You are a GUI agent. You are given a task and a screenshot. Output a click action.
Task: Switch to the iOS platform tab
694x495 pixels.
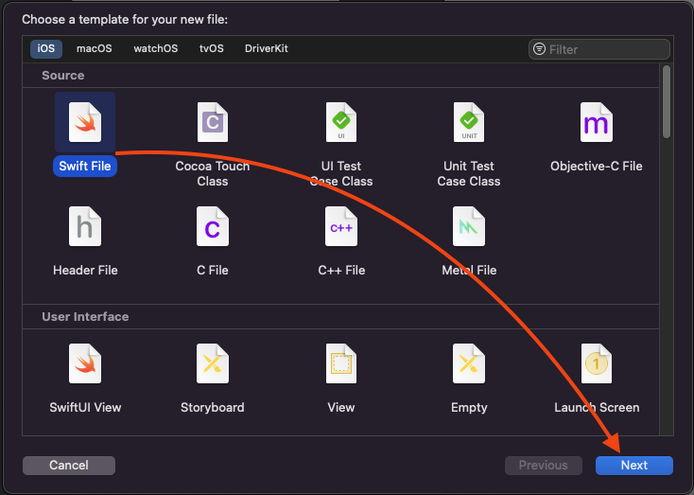[x=46, y=48]
